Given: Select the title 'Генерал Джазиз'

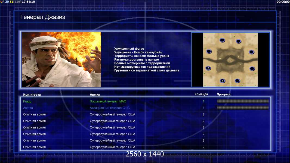Looking at the screenshot, I should (x=42, y=17).
